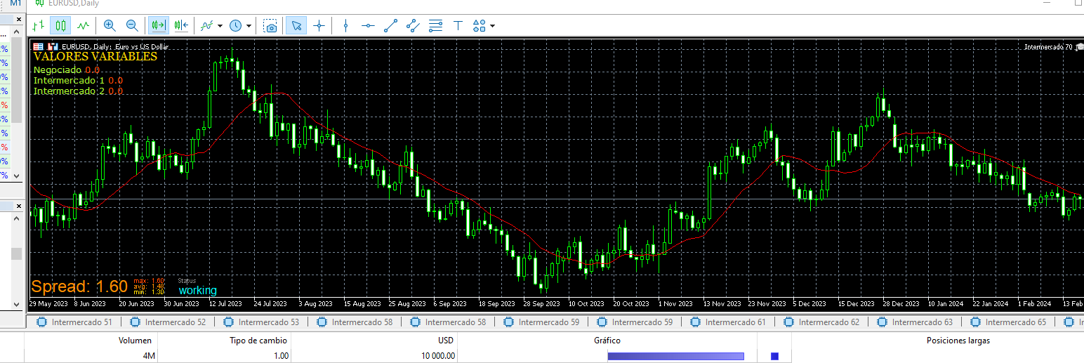Select the horizontal line drawing tool
This screenshot has height=363, width=1084.
coord(368,26)
